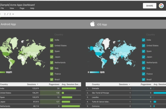The width and height of the screenshot is (166, 109).
Task: Sort Android table by Pageviews column header
Action: click(54, 84)
